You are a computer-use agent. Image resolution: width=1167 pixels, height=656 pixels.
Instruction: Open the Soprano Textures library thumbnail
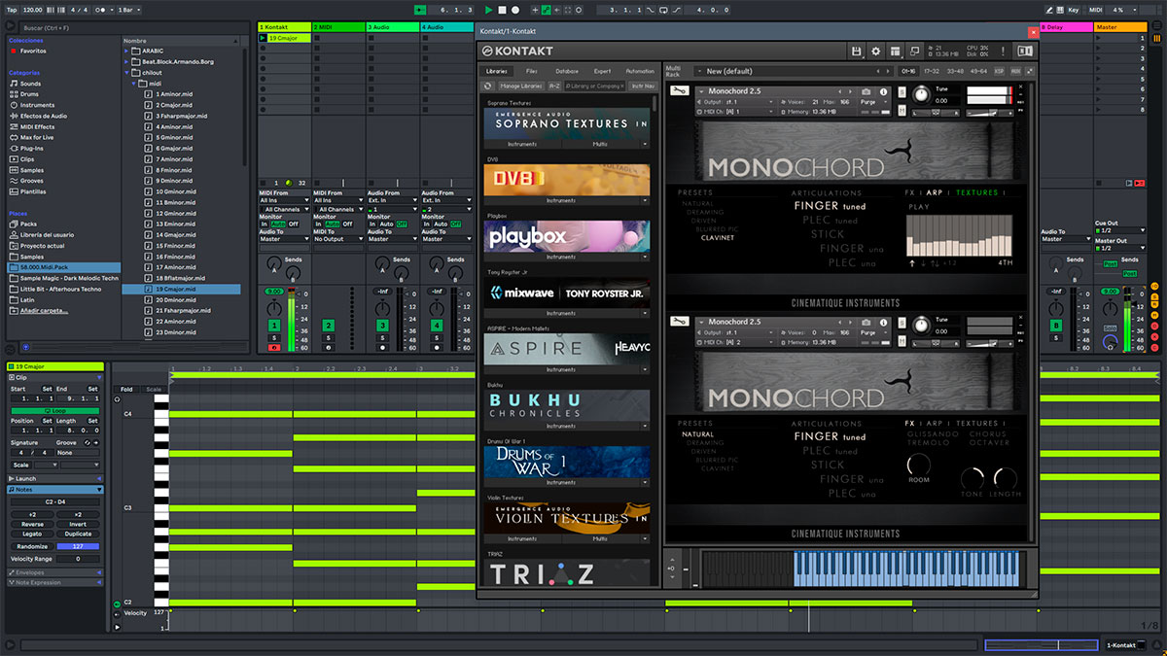(567, 123)
